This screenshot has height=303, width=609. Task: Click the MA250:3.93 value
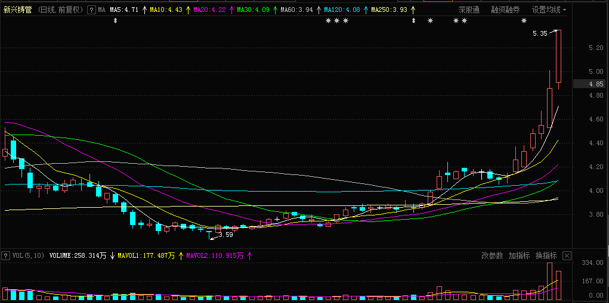(389, 10)
